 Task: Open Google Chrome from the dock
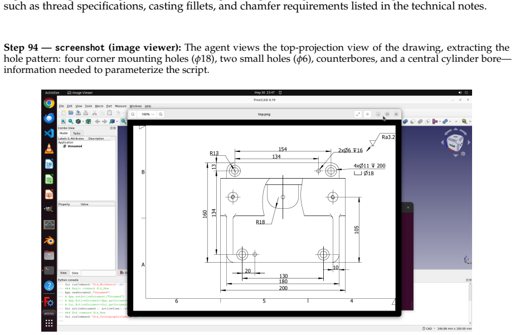(x=49, y=104)
